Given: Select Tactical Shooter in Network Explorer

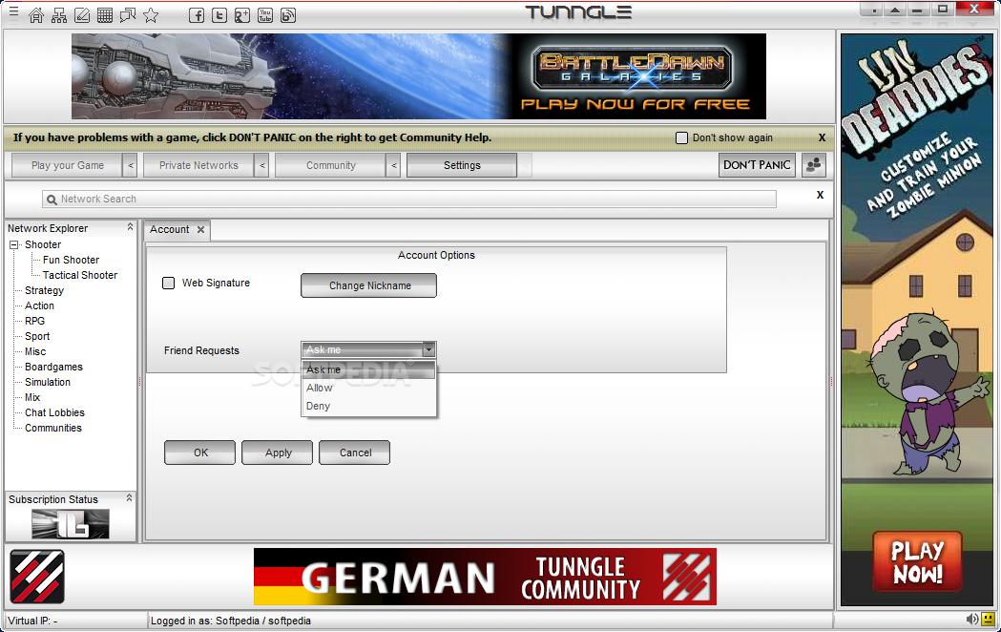Looking at the screenshot, I should point(80,276).
